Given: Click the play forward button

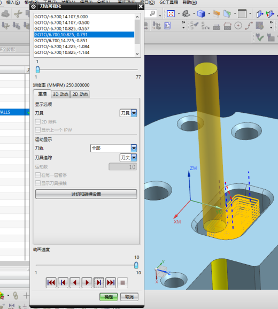Looking at the screenshot, I should coord(87,283).
